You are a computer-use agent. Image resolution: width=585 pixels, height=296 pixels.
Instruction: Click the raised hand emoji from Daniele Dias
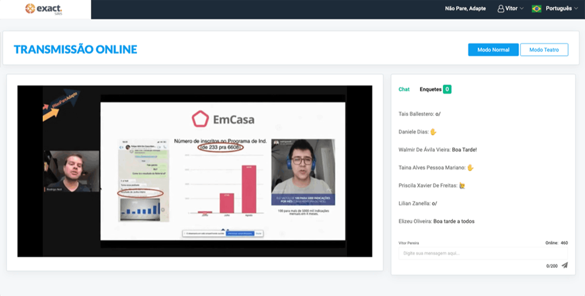coord(433,132)
